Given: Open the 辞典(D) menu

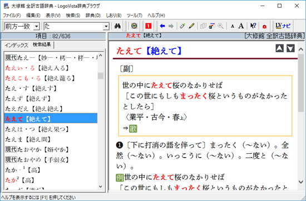Looking at the screenshot, I should pyautogui.click(x=93, y=16).
